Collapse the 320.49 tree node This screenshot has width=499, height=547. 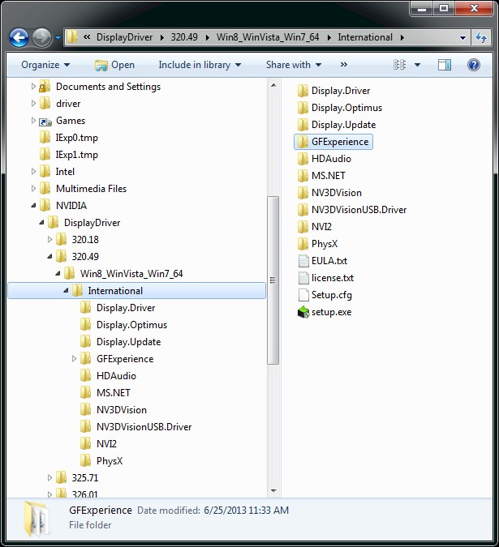[x=49, y=256]
